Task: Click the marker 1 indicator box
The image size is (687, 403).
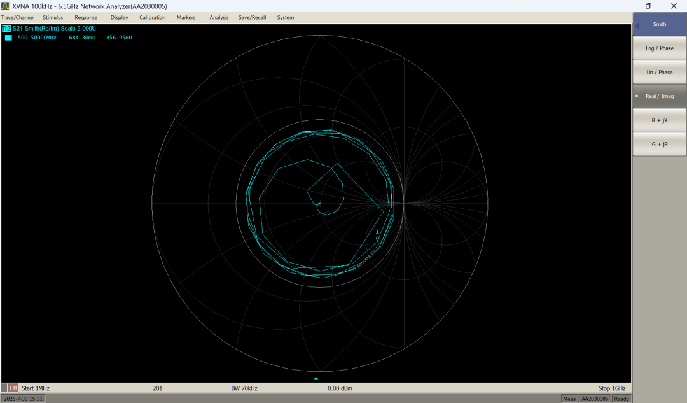Action: point(8,38)
